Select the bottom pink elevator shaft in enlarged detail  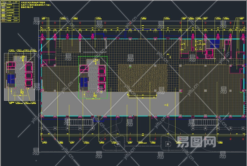click(x=29, y=83)
